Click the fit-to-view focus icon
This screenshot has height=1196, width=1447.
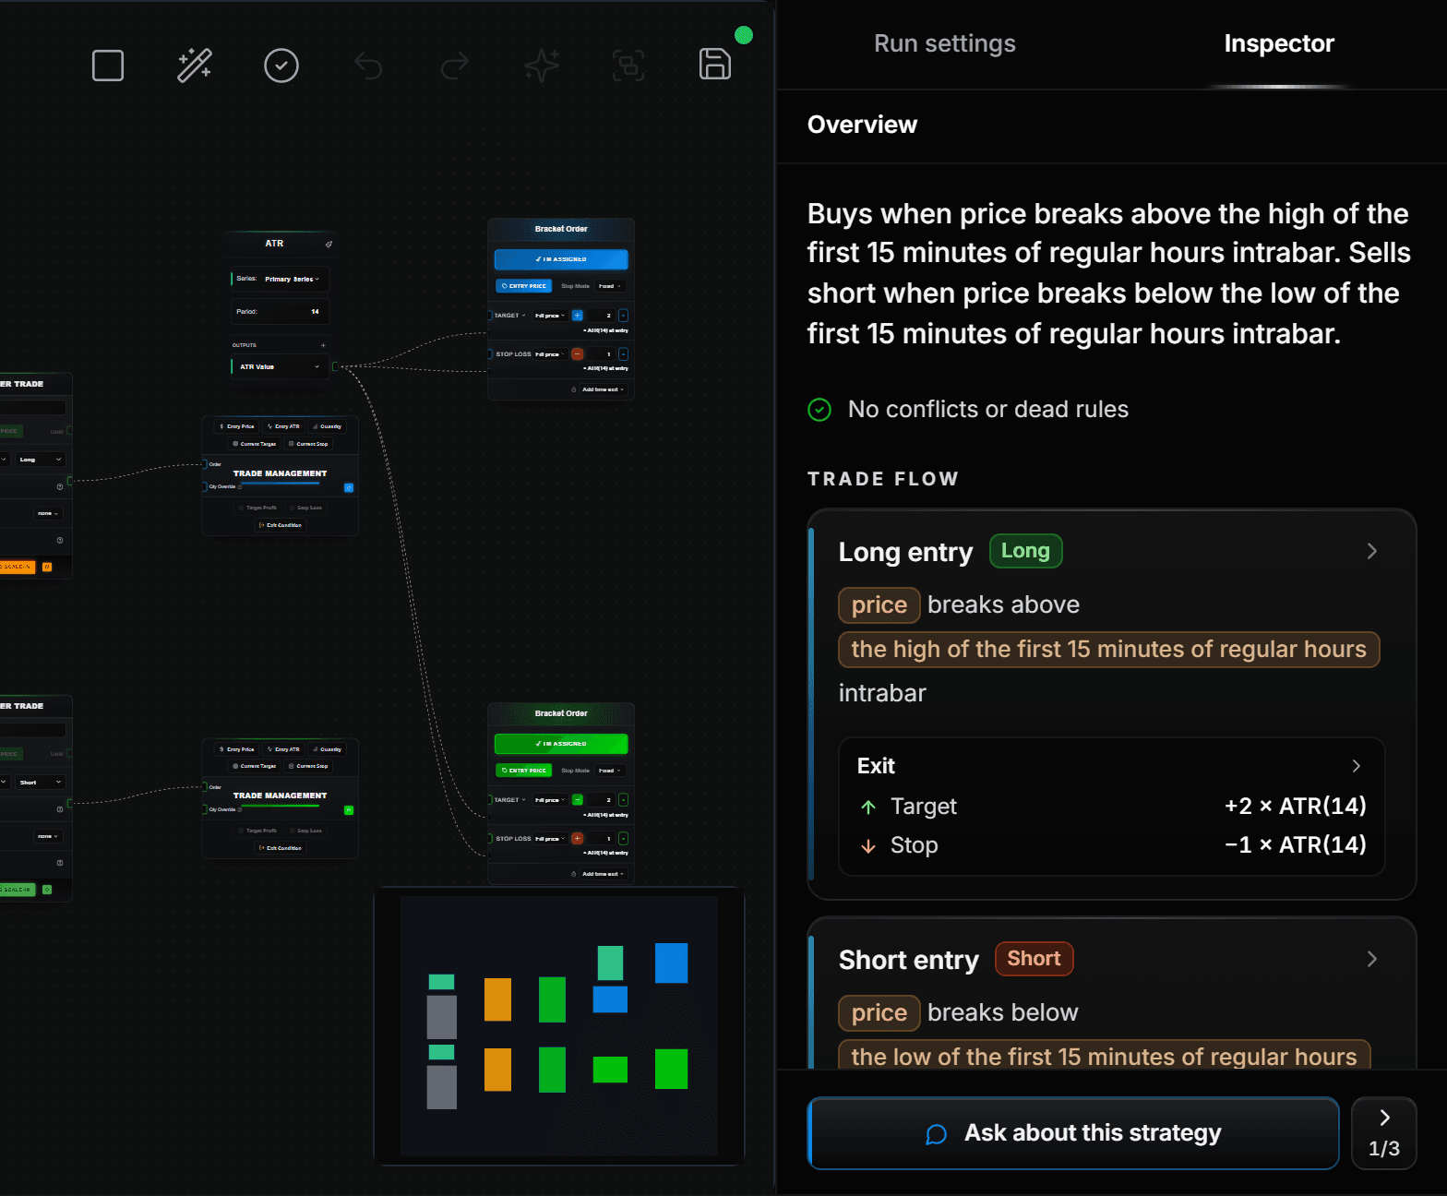[628, 66]
